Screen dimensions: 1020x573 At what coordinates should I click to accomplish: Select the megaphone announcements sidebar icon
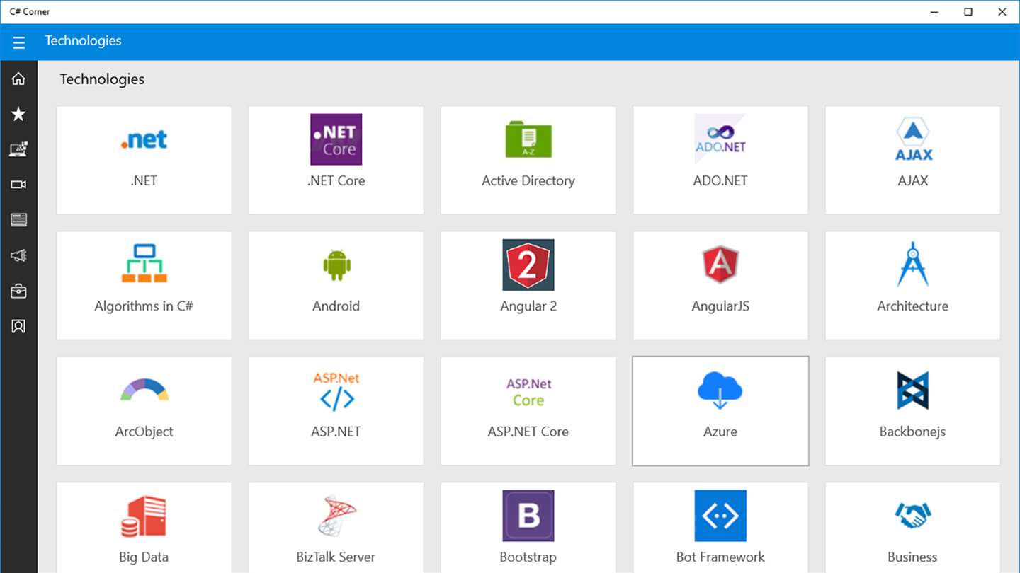pyautogui.click(x=18, y=255)
